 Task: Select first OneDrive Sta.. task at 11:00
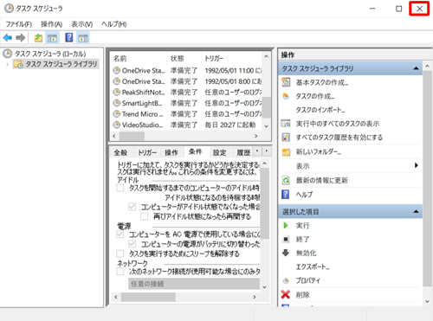pyautogui.click(x=188, y=71)
